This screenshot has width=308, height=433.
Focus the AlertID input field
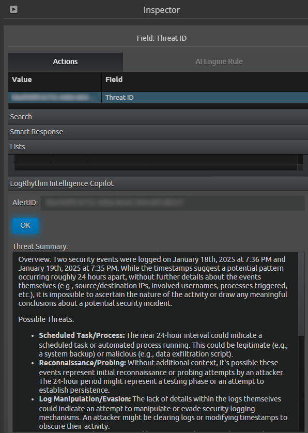point(173,203)
